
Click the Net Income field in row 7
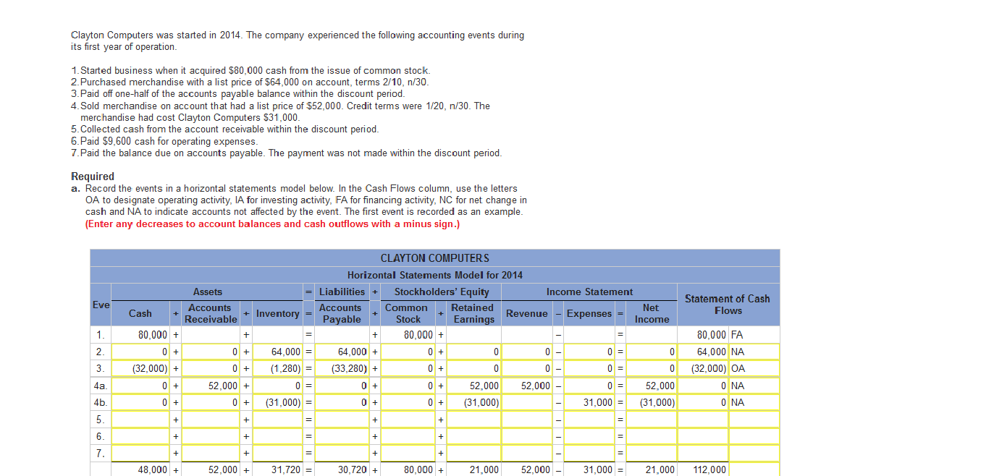pos(652,454)
